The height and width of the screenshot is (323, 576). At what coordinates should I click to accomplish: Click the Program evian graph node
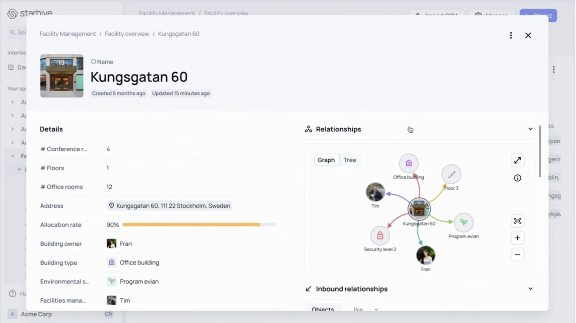463,222
